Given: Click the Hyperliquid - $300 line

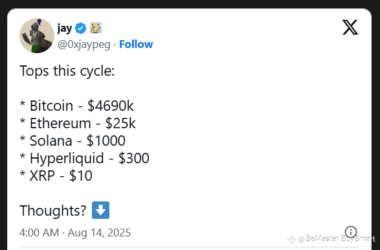Looking at the screenshot, I should (x=84, y=158).
